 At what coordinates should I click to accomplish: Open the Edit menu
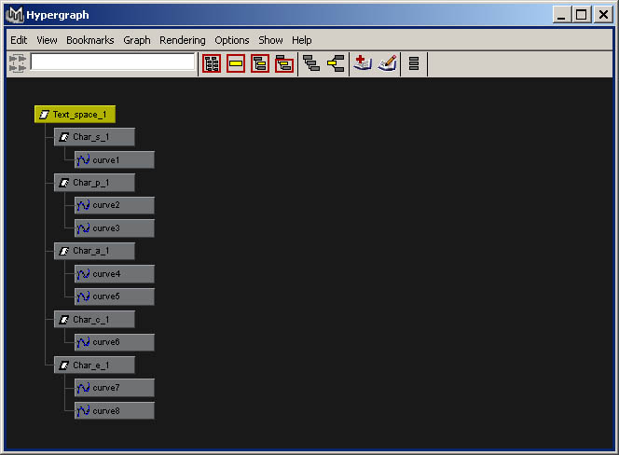[19, 40]
